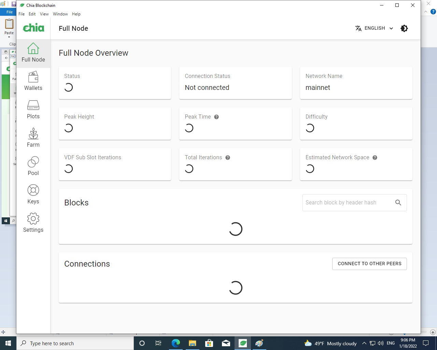
Task: Click the translate language icon
Action: [358, 28]
